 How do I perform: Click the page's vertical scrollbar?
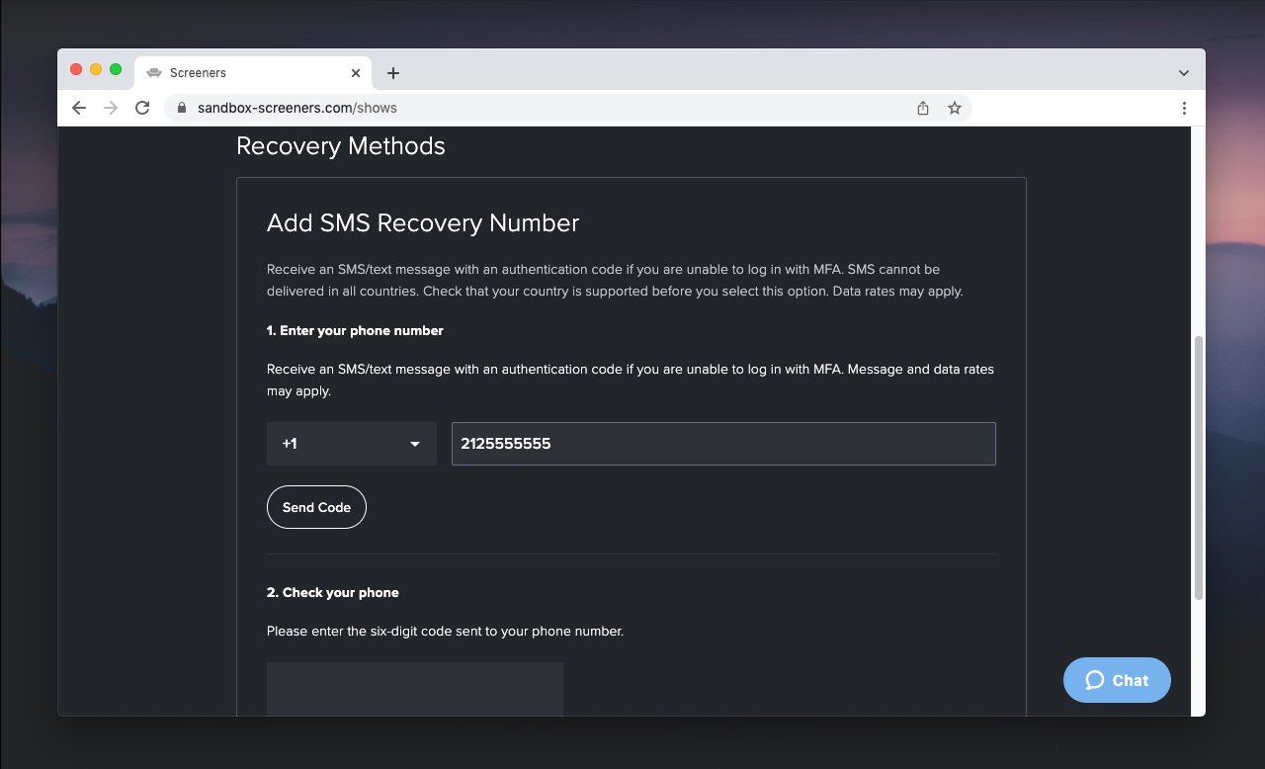1199,467
